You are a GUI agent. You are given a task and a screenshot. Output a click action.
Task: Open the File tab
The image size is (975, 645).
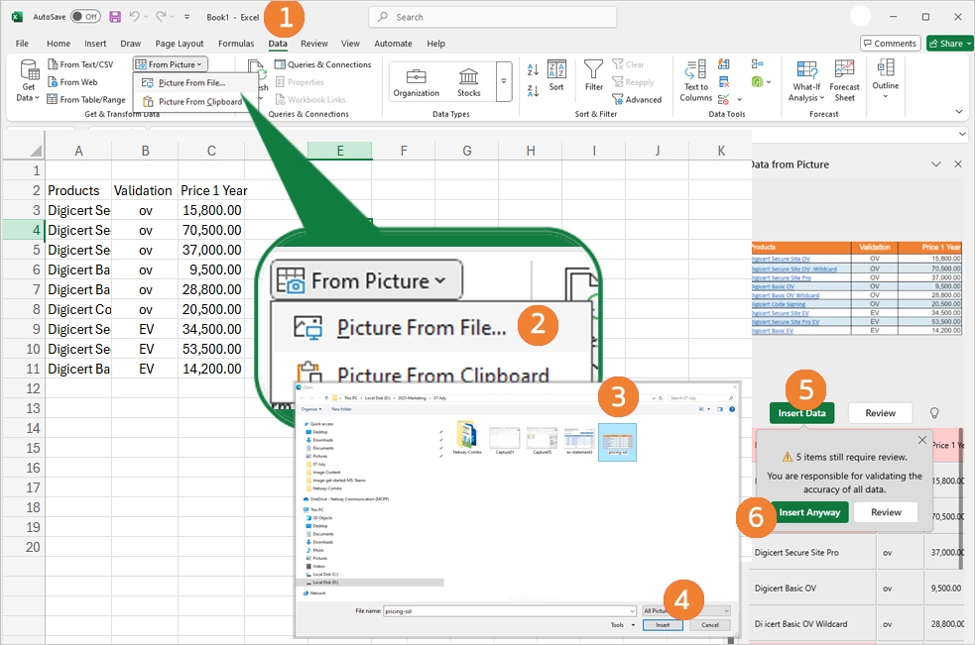click(22, 44)
